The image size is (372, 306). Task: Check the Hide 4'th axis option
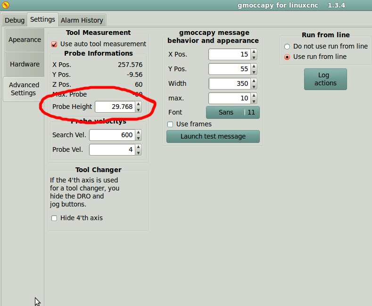click(x=54, y=218)
